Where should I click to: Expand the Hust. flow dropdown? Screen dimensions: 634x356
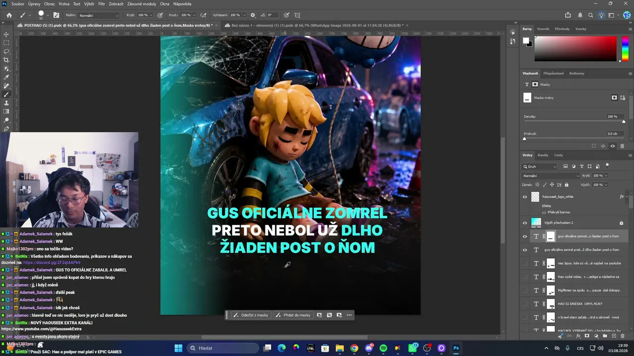tap(194, 15)
